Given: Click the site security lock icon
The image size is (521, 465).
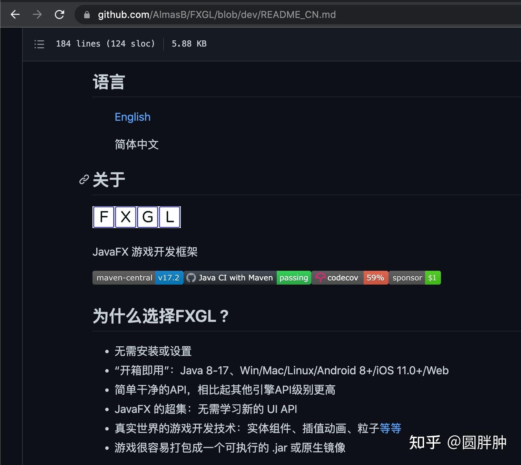Looking at the screenshot, I should point(87,15).
